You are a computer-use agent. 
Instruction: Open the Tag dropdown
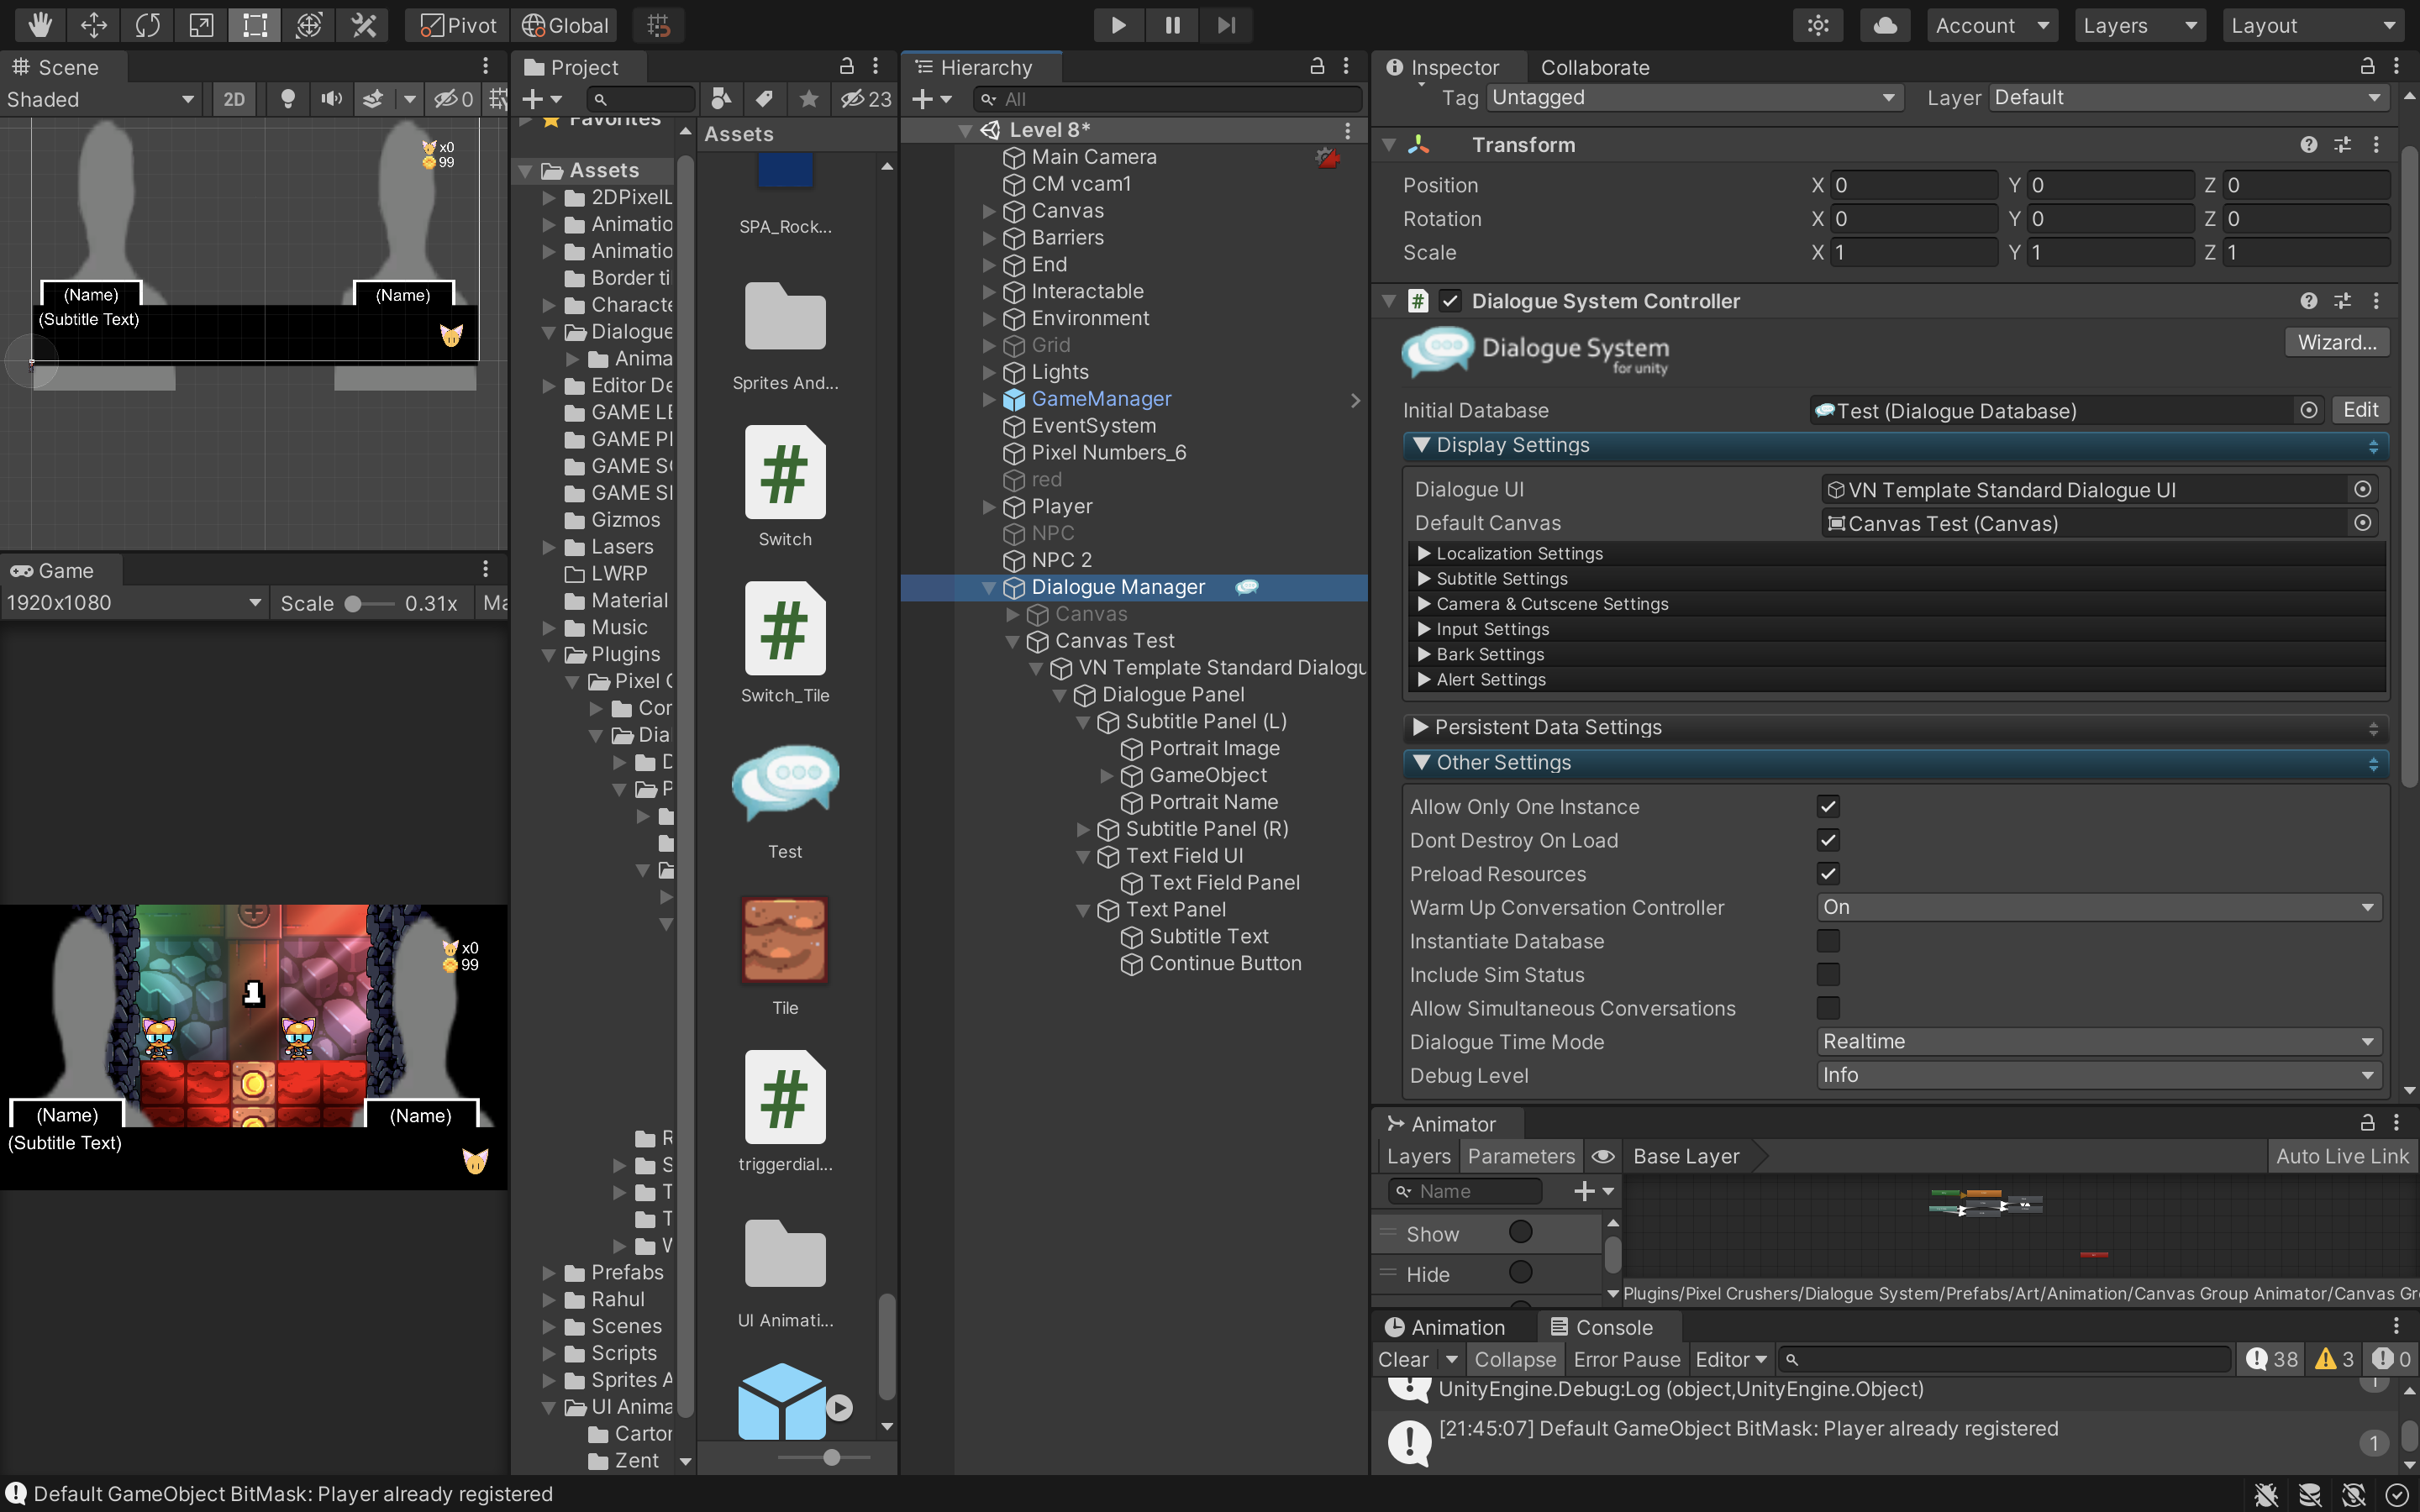(x=1693, y=97)
